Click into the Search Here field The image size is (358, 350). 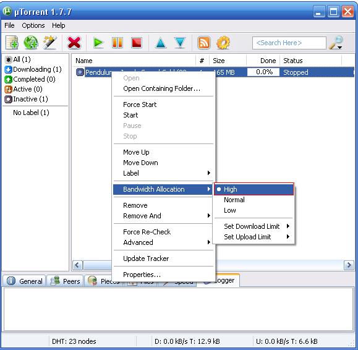[x=289, y=43]
